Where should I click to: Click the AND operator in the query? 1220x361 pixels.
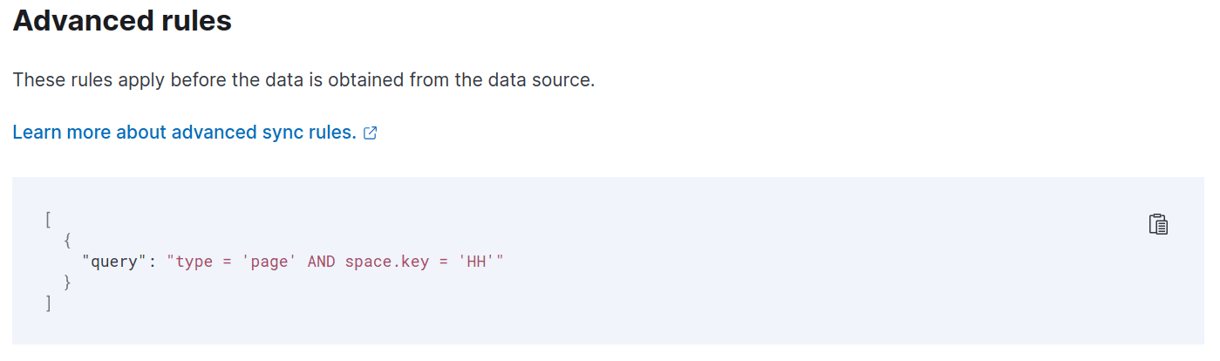tap(321, 262)
